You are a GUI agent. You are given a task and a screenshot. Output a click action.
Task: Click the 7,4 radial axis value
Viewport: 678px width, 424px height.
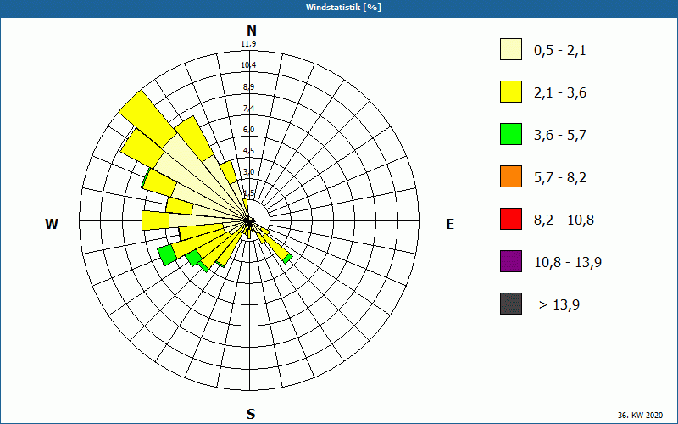pyautogui.click(x=248, y=109)
